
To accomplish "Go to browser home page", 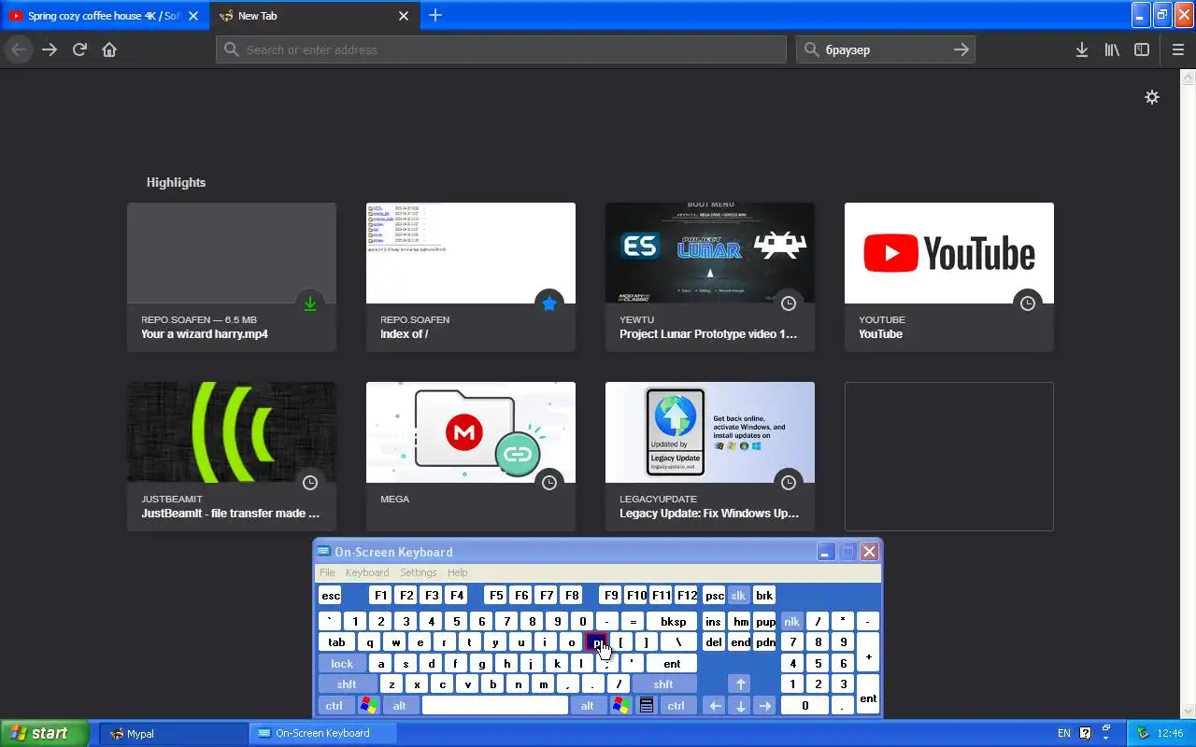I will coord(109,49).
